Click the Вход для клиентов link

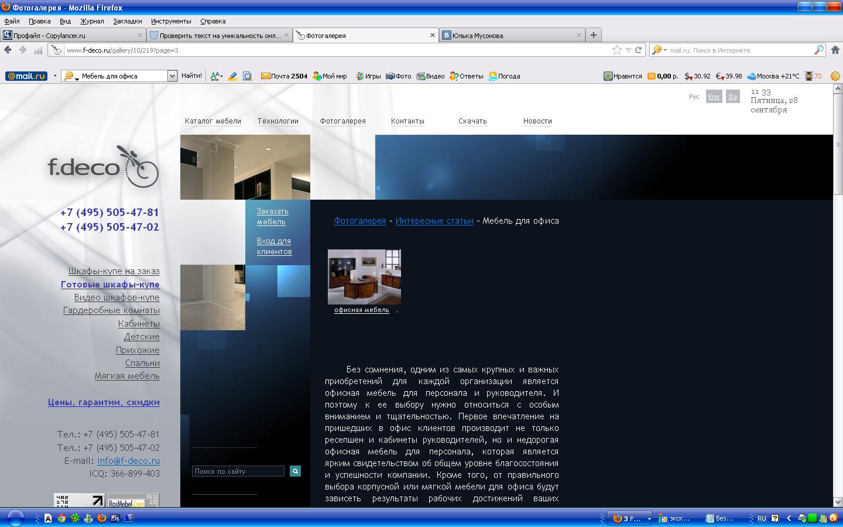tap(274, 247)
